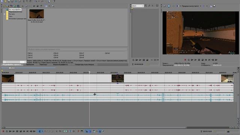This screenshot has height=135, width=240.
Task: Pause playback in the trimmer
Action: point(144,60)
